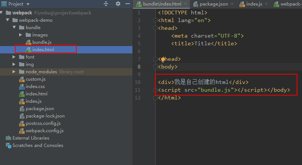This screenshot has width=302, height=165.
Task: Close the index.js tab
Action: point(266,4)
